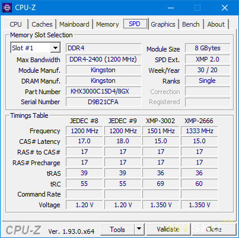This screenshot has width=239, height=238.
Task: Open the Tools dropdown arrow
Action: pos(139,229)
